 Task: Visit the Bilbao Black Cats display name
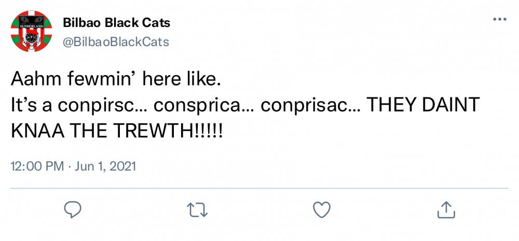(116, 23)
